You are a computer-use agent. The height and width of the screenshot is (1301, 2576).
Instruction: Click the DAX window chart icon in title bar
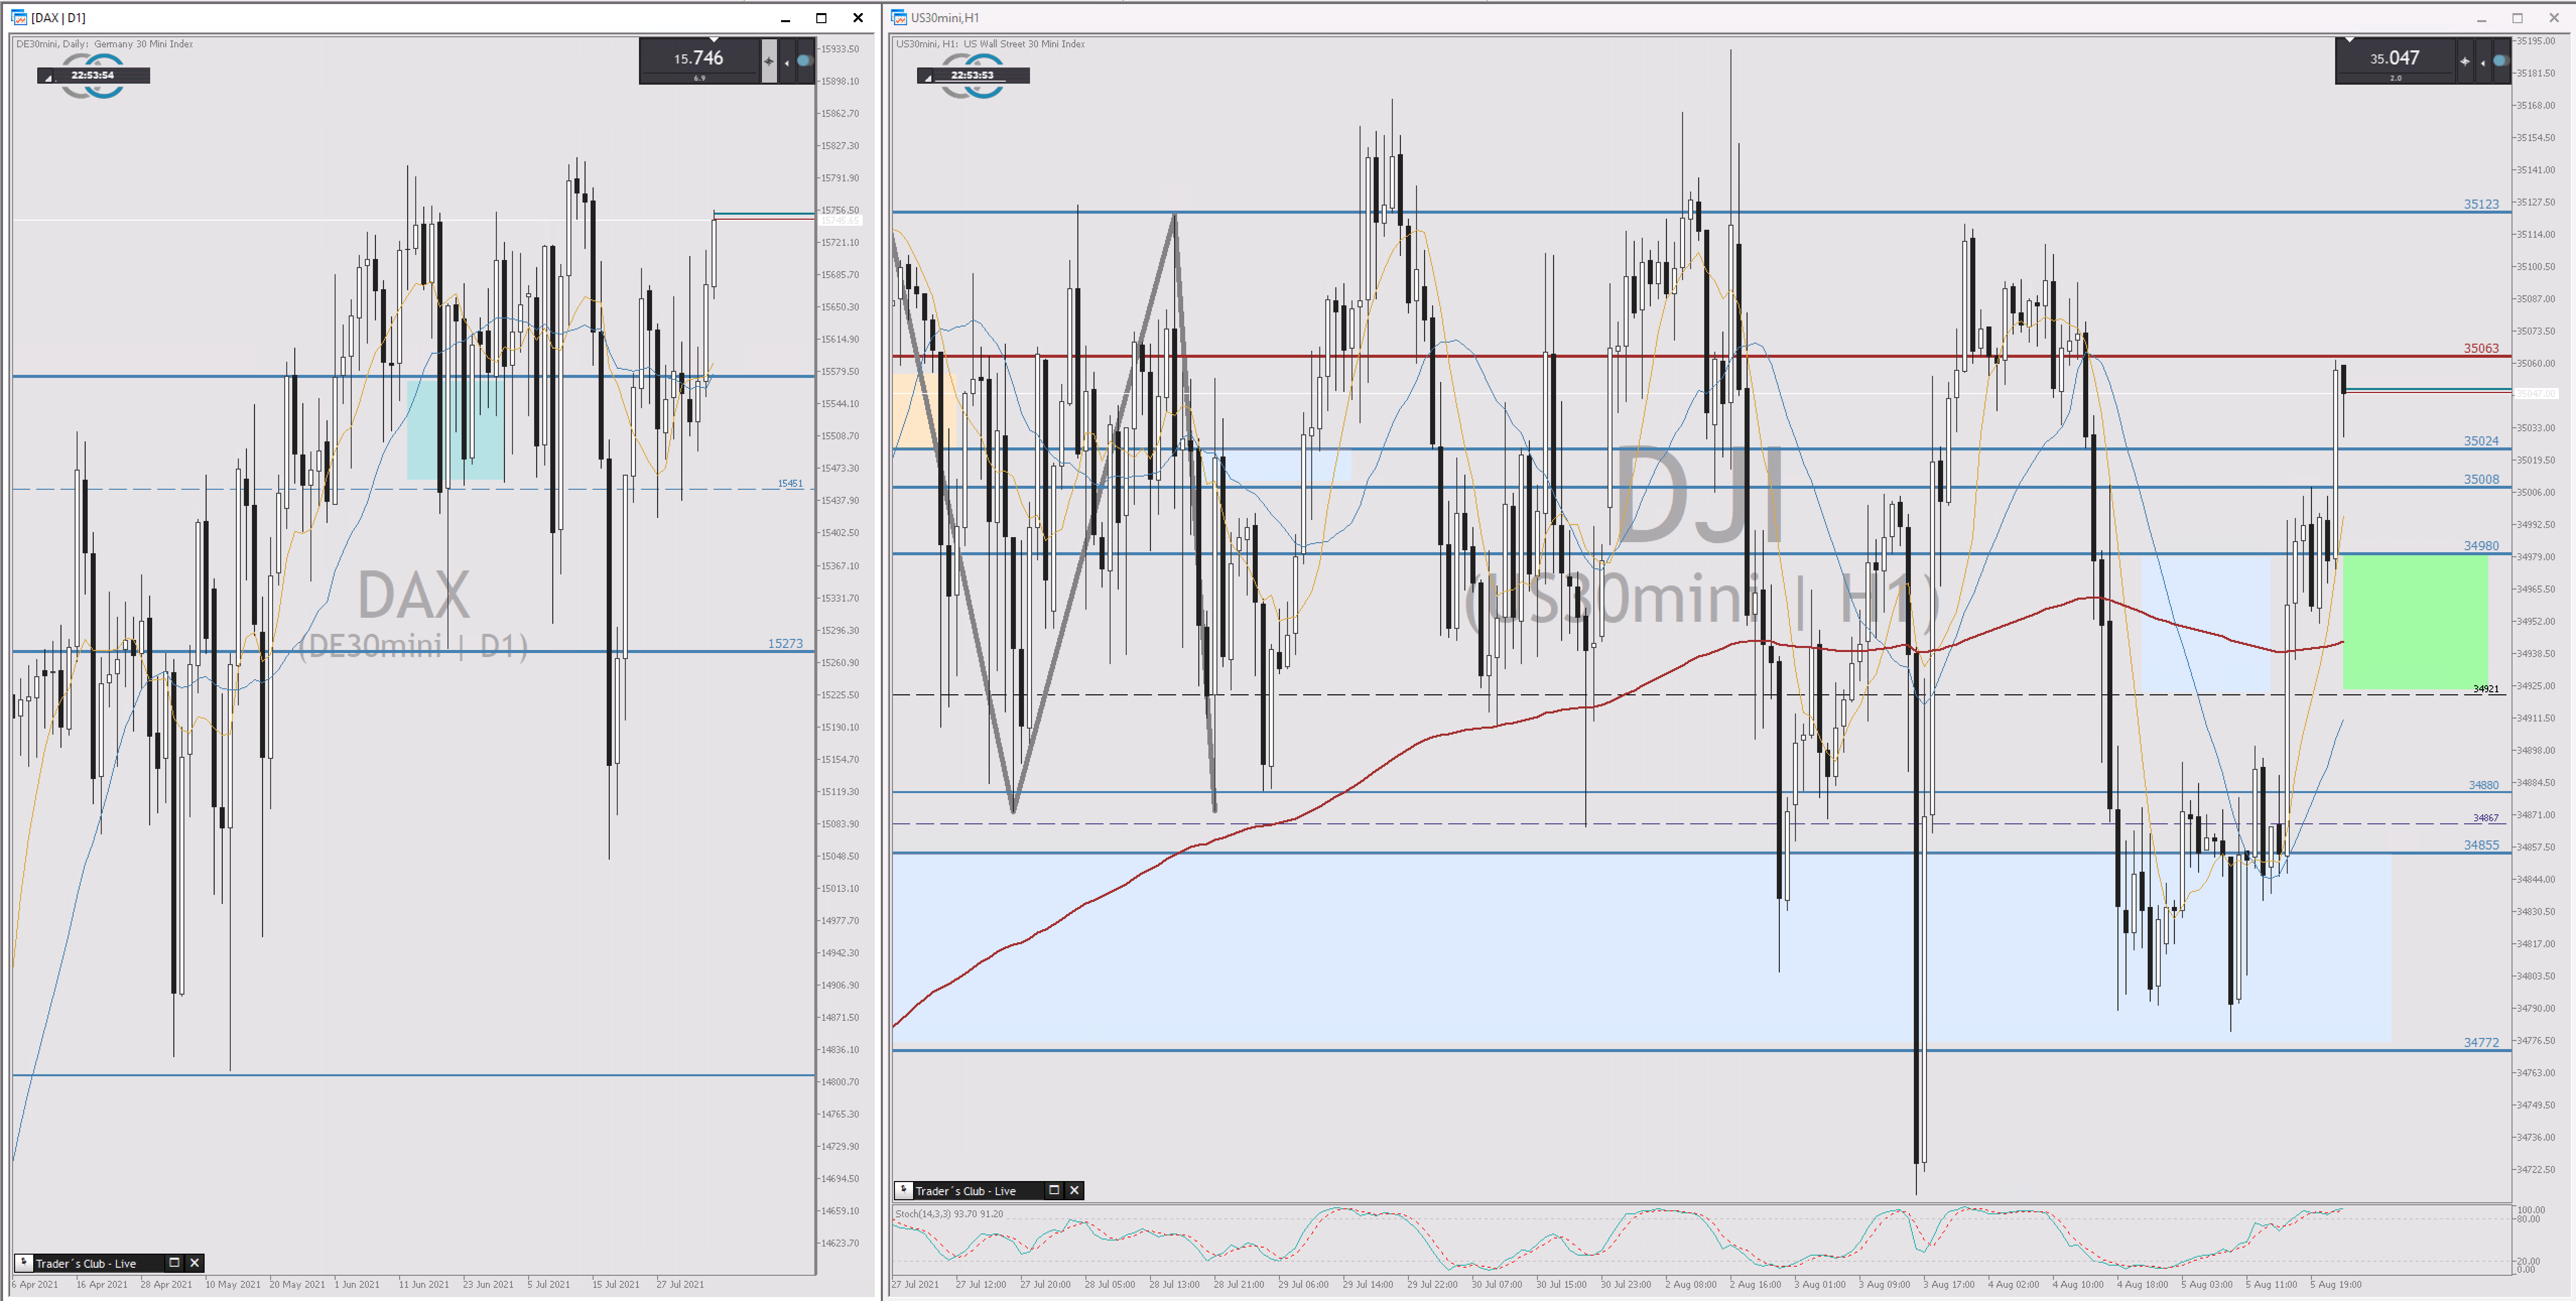point(19,17)
